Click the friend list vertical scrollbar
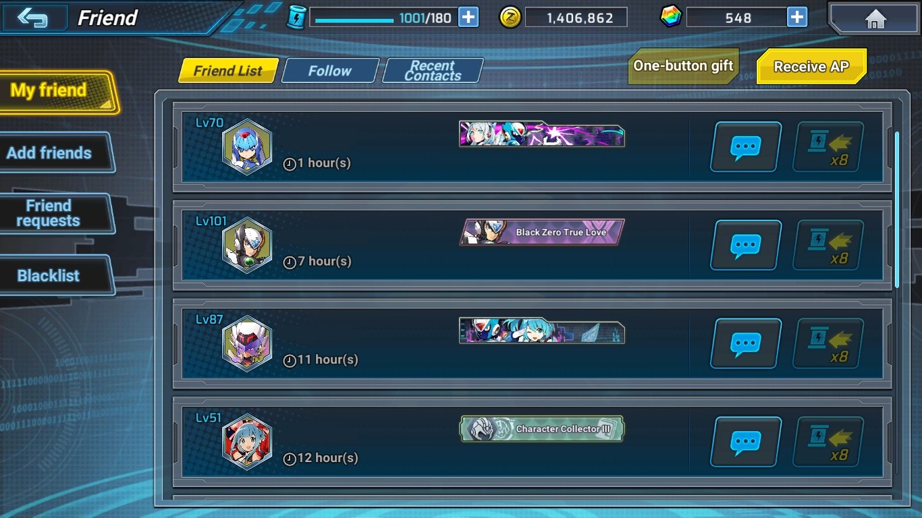 [897, 209]
